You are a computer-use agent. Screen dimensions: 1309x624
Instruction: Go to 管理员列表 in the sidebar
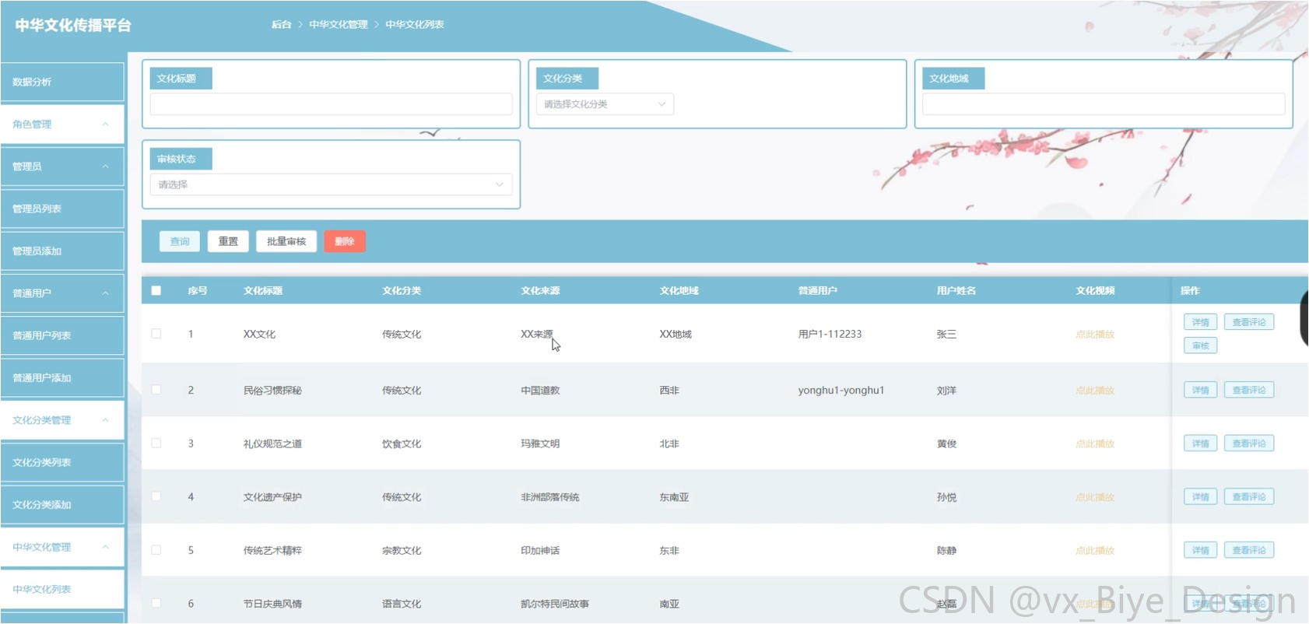coord(62,209)
